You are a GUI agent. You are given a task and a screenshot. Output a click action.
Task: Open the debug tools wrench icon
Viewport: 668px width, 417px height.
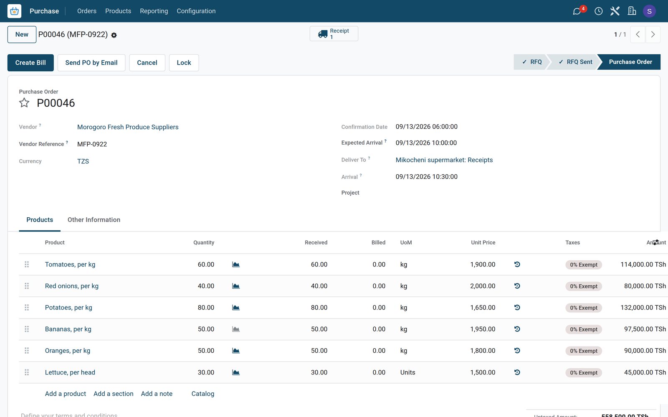point(615,11)
